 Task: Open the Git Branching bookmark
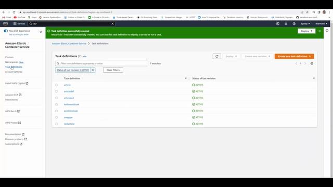pyautogui.click(x=147, y=17)
